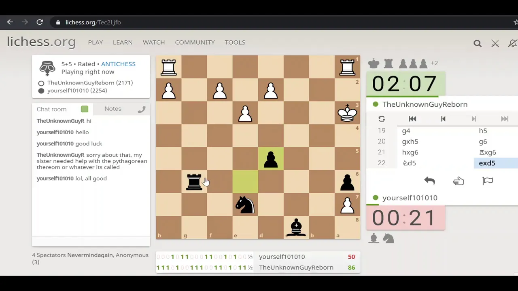
Task: Click the lichess.org address bar URL
Action: click(x=93, y=22)
